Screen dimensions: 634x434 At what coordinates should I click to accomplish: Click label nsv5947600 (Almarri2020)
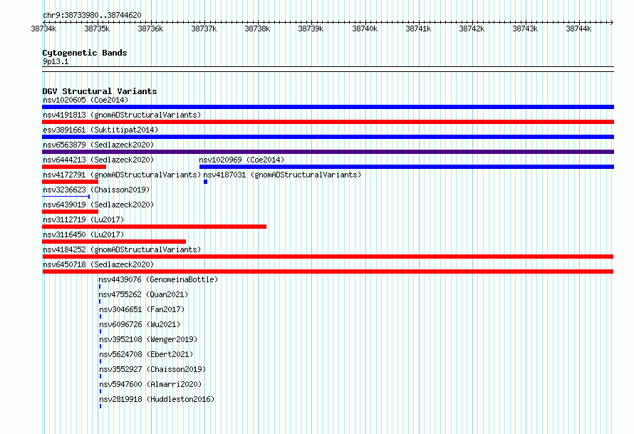pos(150,384)
